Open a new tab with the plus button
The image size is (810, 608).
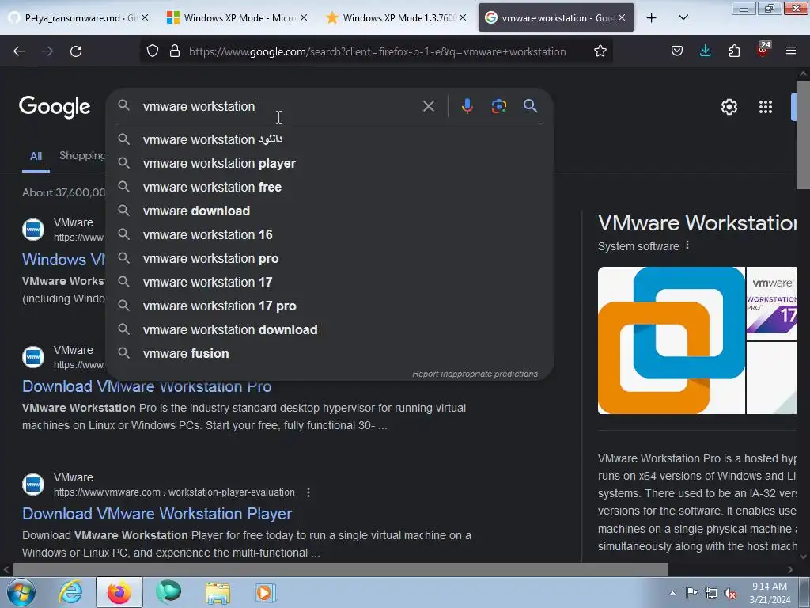point(652,18)
